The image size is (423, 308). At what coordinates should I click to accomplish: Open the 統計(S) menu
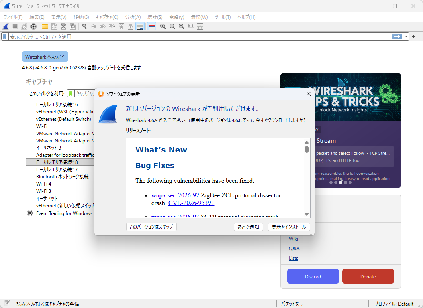(x=155, y=17)
